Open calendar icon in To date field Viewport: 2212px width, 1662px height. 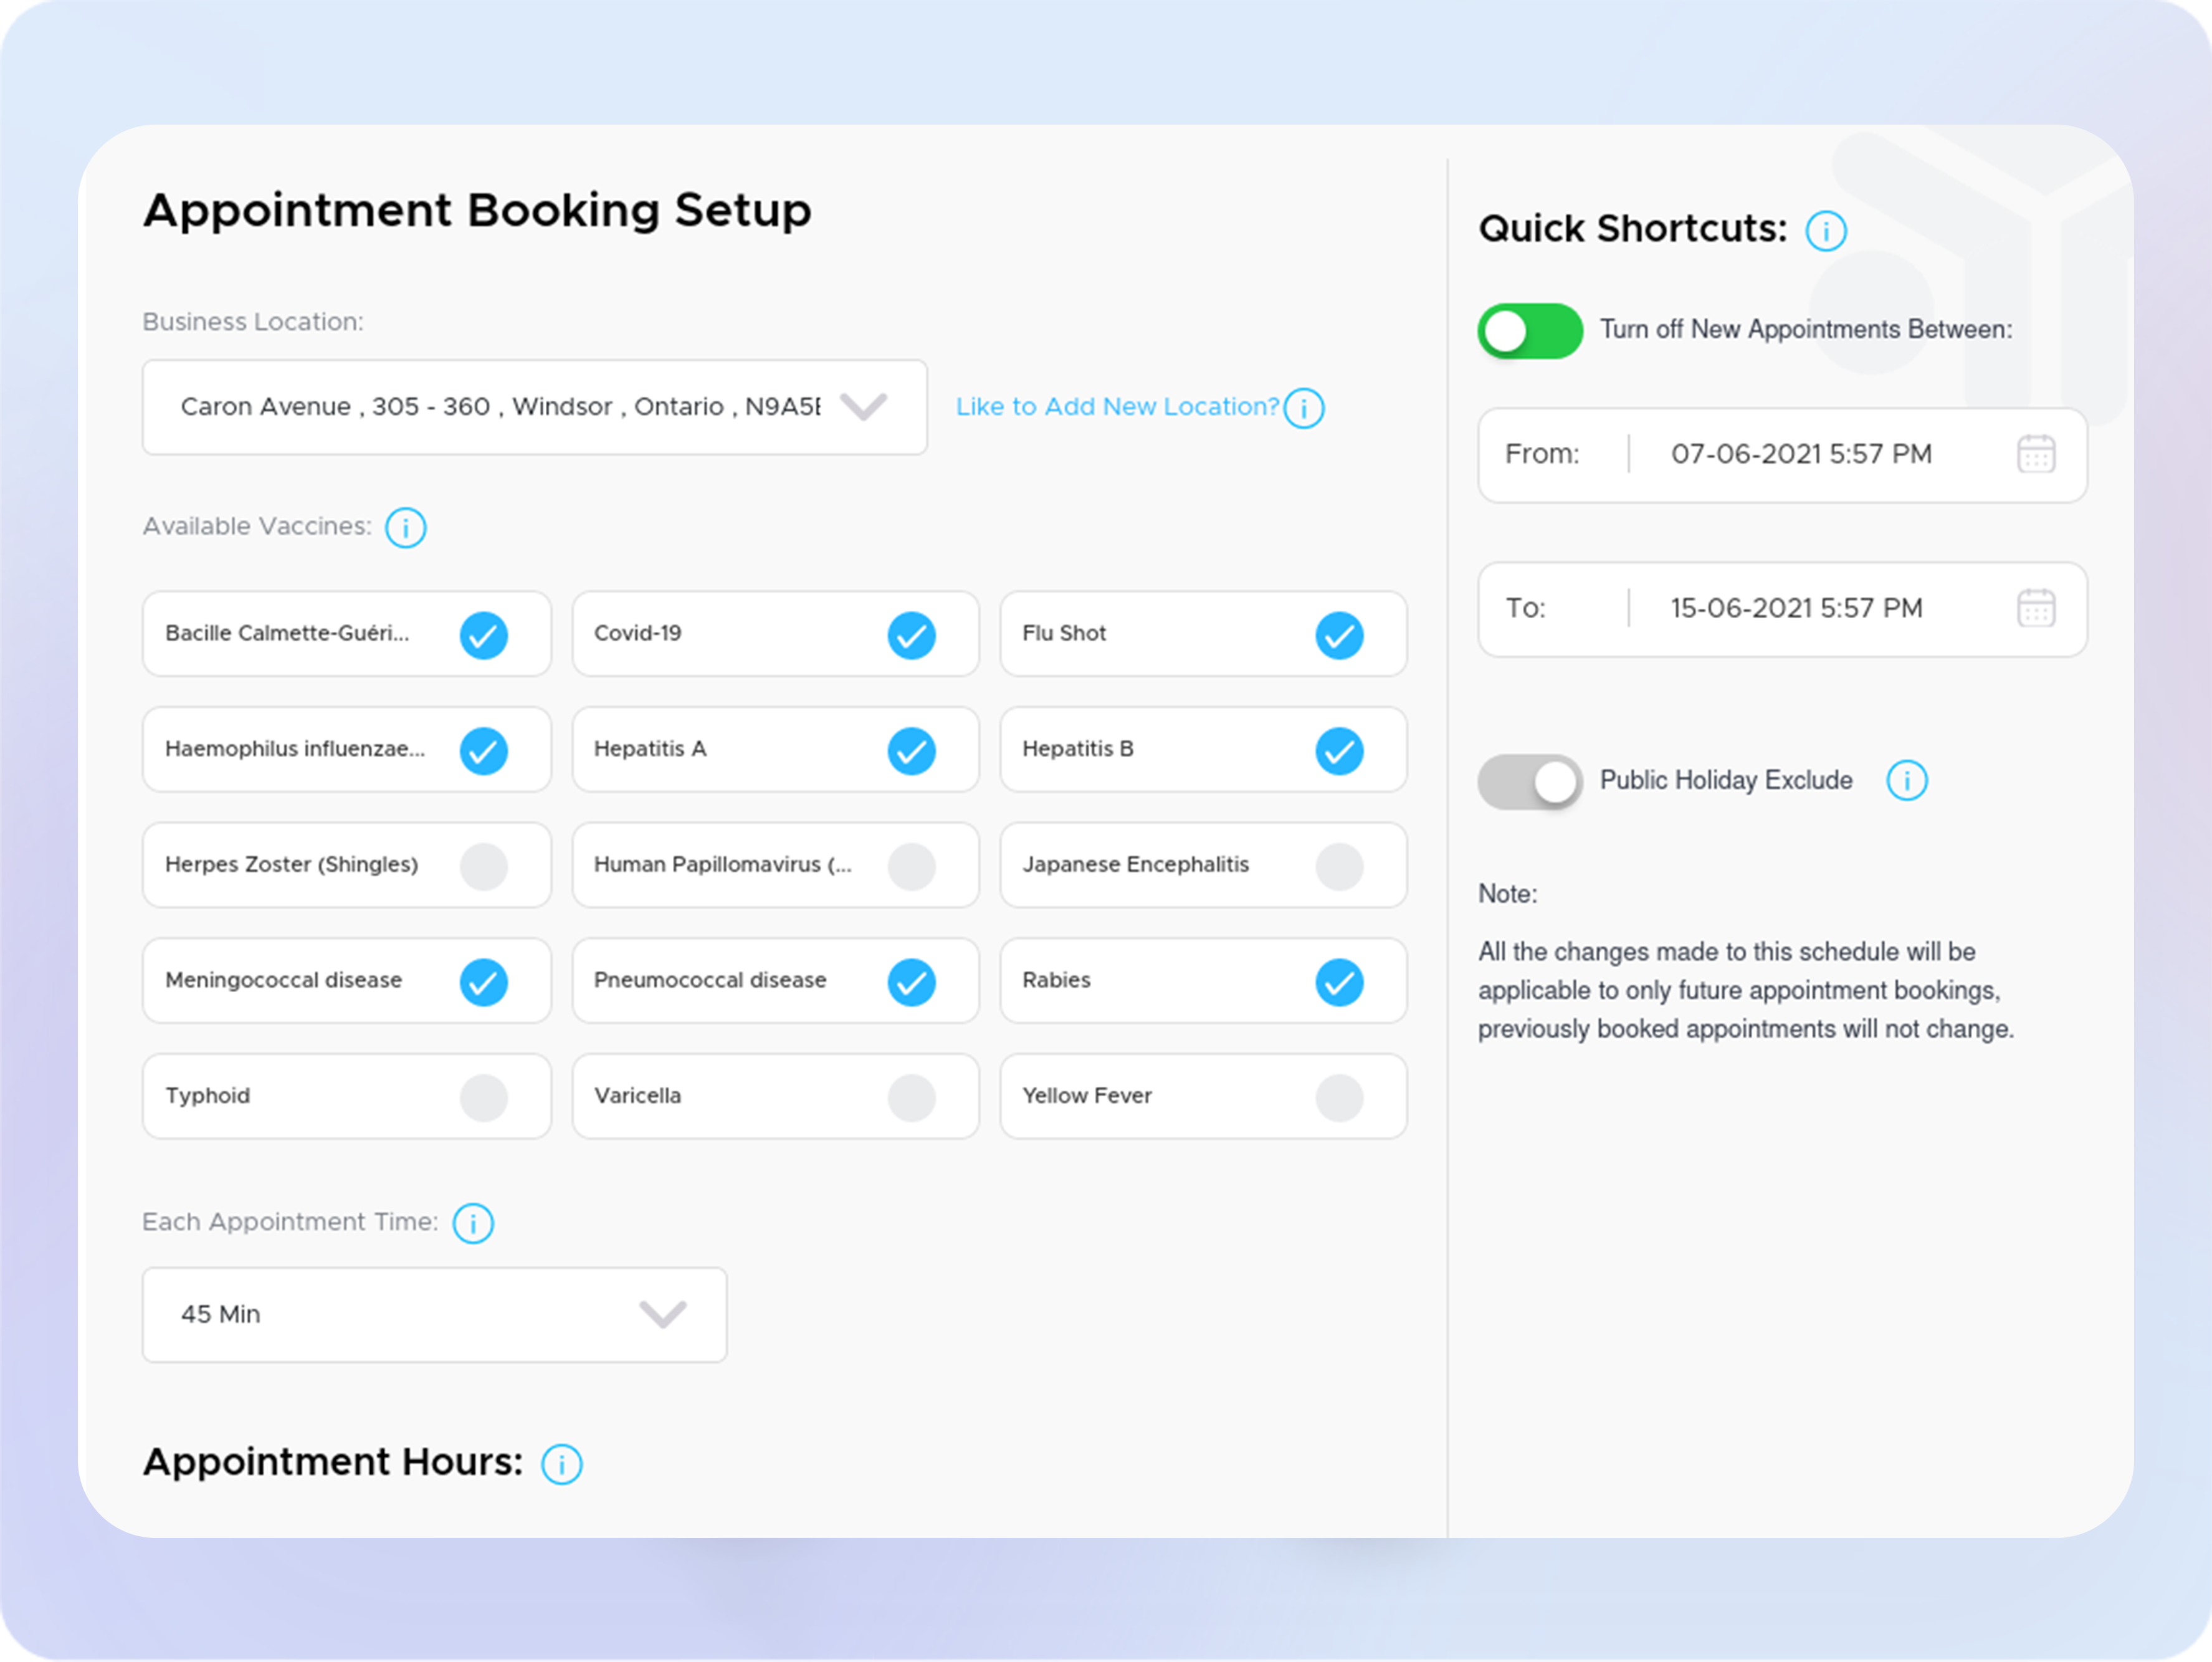pyautogui.click(x=2035, y=608)
